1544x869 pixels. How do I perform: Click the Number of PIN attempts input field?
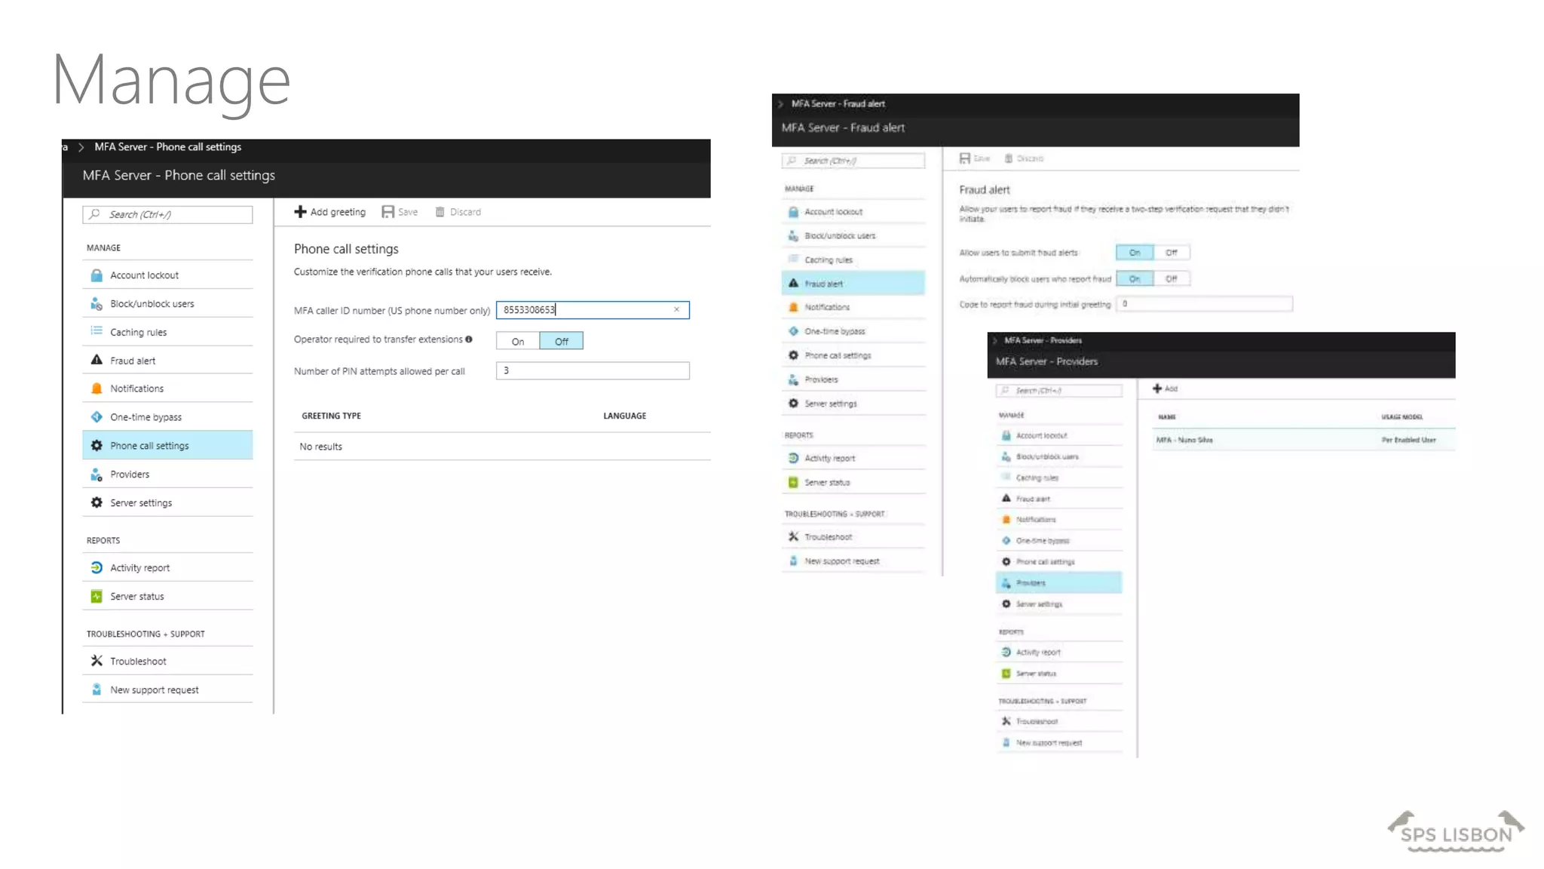pyautogui.click(x=592, y=370)
